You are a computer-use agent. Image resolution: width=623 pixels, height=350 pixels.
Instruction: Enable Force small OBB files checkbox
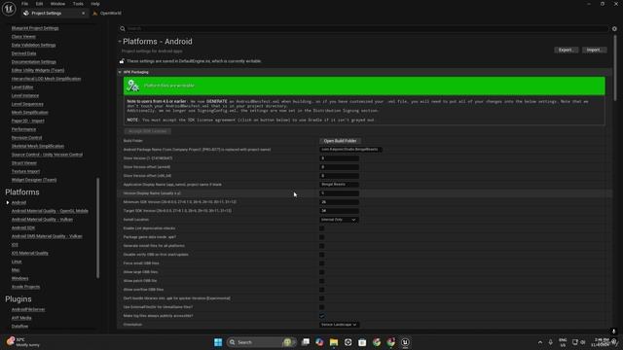point(322,263)
